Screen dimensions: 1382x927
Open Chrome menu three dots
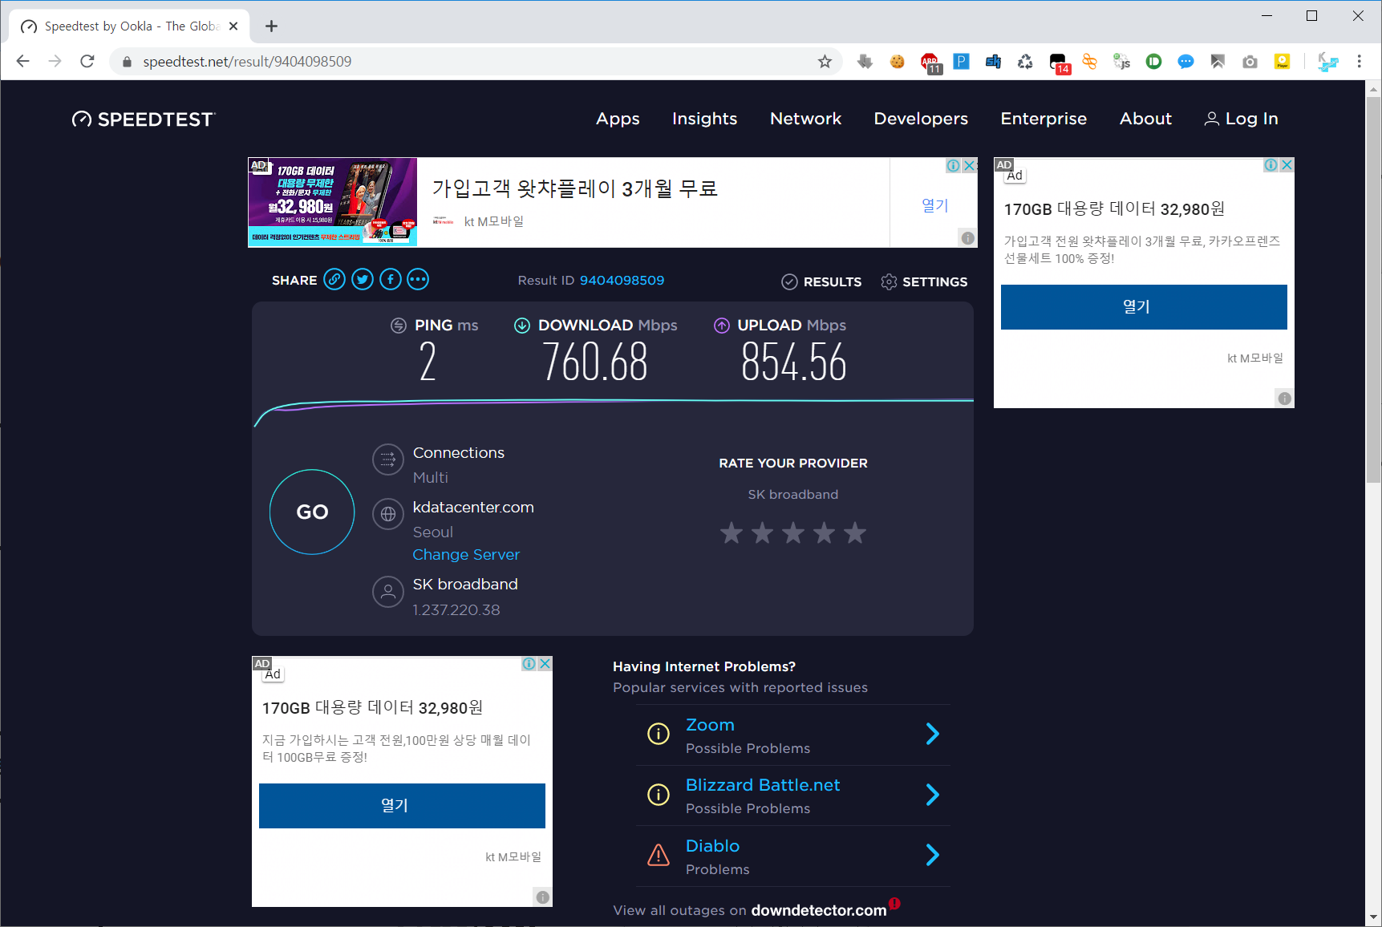point(1359,62)
